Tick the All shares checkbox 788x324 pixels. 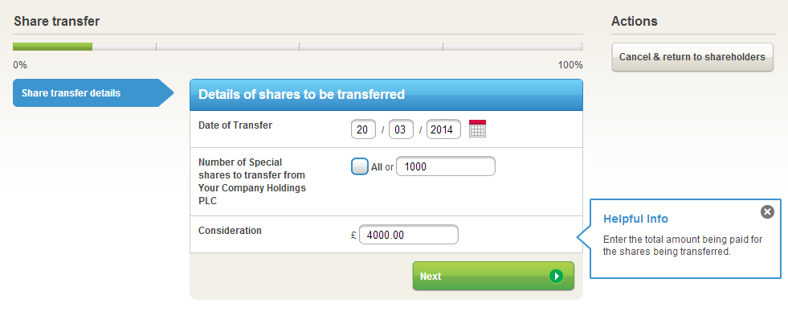click(360, 166)
